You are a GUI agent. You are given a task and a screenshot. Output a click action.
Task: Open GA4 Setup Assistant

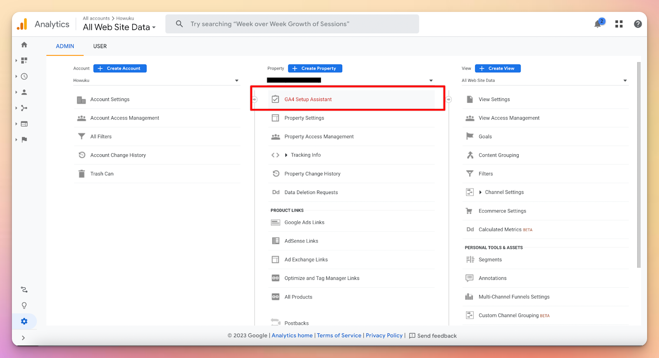(x=308, y=99)
